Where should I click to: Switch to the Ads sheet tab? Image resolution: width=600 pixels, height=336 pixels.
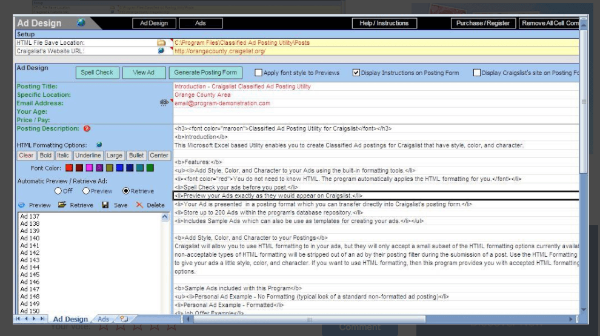click(103, 319)
